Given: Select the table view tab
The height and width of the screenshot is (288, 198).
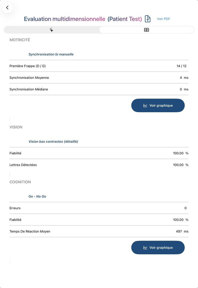Looking at the screenshot, I should point(147,30).
